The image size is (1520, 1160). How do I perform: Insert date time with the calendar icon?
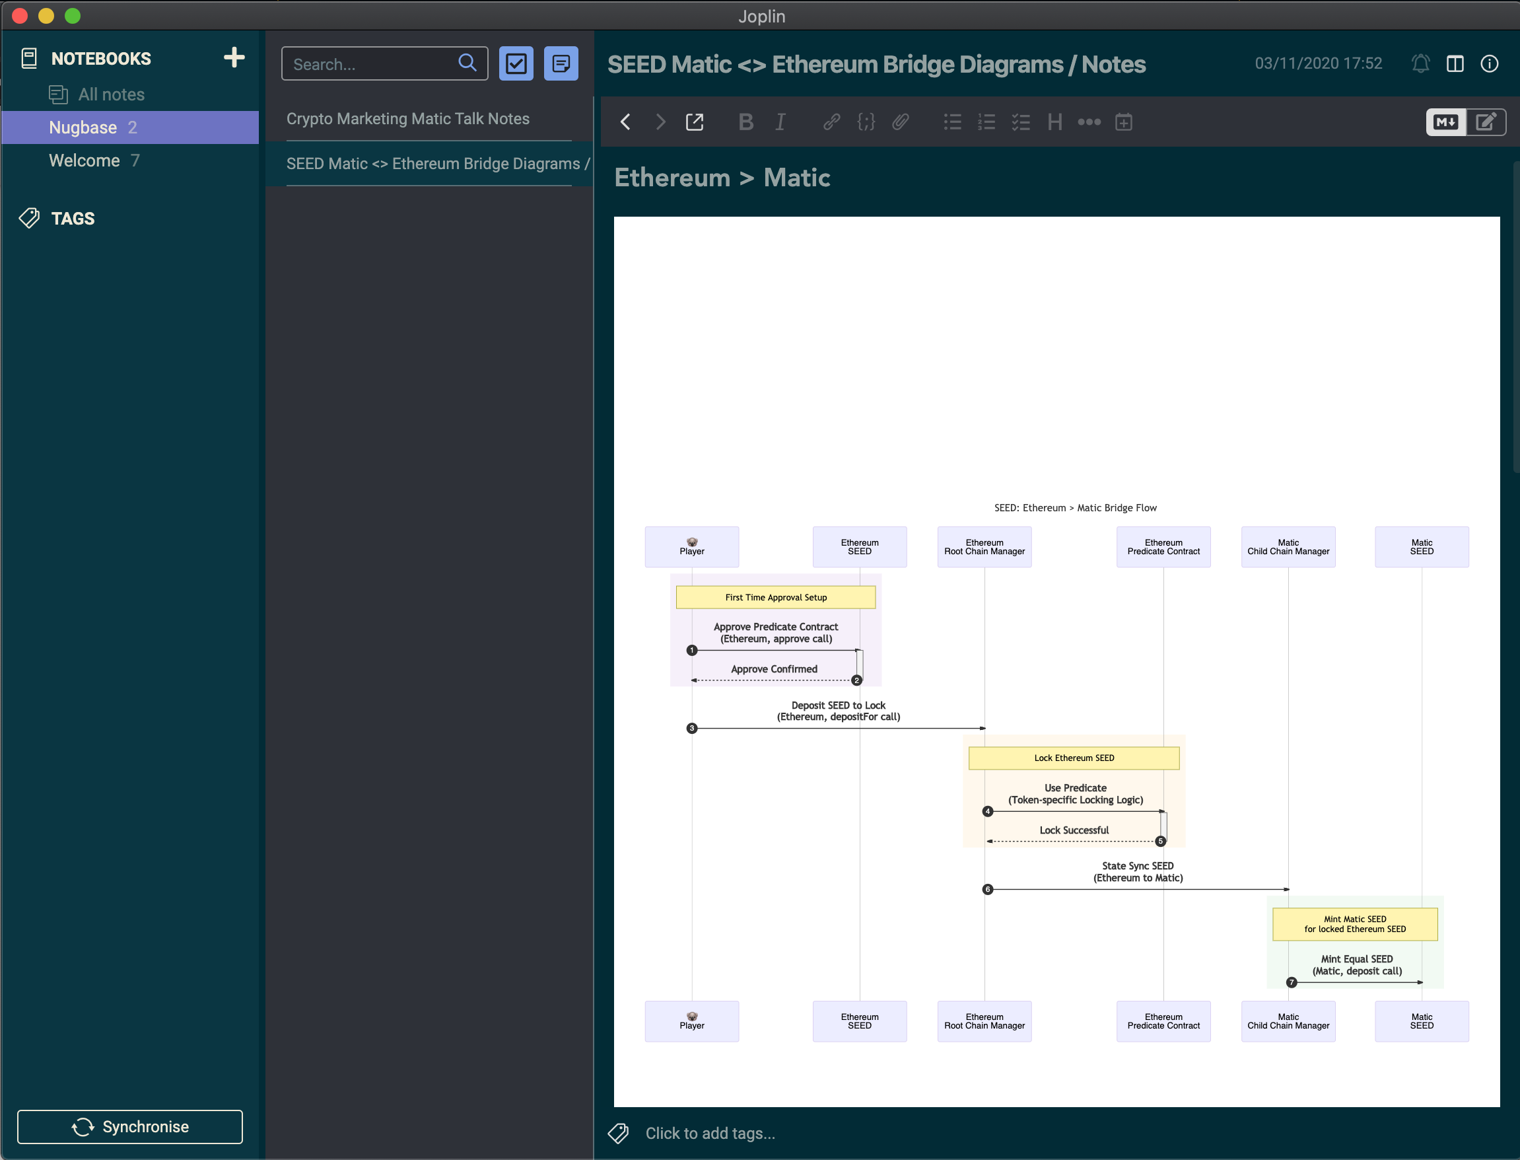coord(1123,122)
